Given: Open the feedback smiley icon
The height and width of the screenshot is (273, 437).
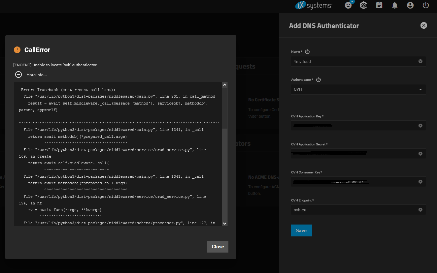Looking at the screenshot, I should coord(349,5).
